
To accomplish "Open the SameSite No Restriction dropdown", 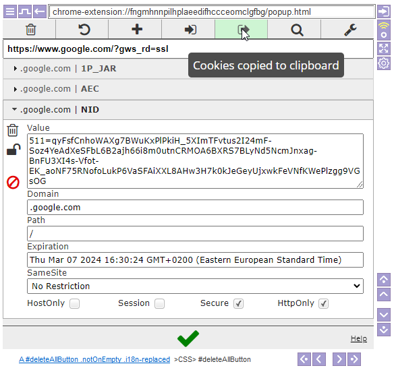I will click(x=195, y=286).
